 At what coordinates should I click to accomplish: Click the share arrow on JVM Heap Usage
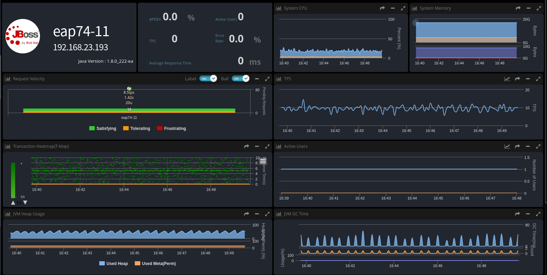tap(246, 214)
